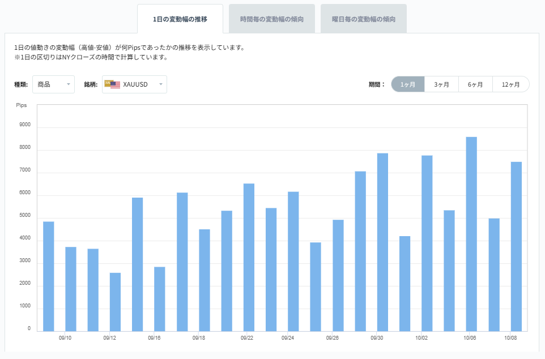This screenshot has height=359, width=545.
Task: Click the bar at 09/22
Action: pyautogui.click(x=249, y=258)
